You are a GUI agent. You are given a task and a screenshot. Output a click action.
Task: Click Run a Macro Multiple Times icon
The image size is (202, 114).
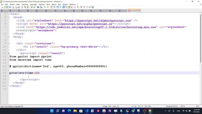[x=90, y=7]
